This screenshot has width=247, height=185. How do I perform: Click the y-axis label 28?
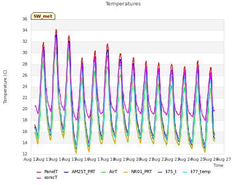point(25,64)
